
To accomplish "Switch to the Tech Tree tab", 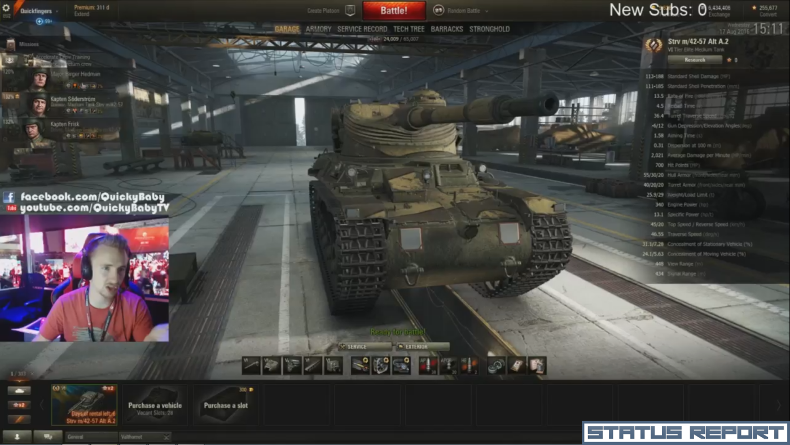I will pos(409,29).
